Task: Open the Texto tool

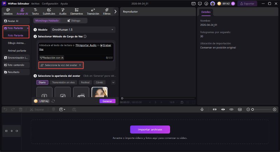Action: click(x=35, y=12)
